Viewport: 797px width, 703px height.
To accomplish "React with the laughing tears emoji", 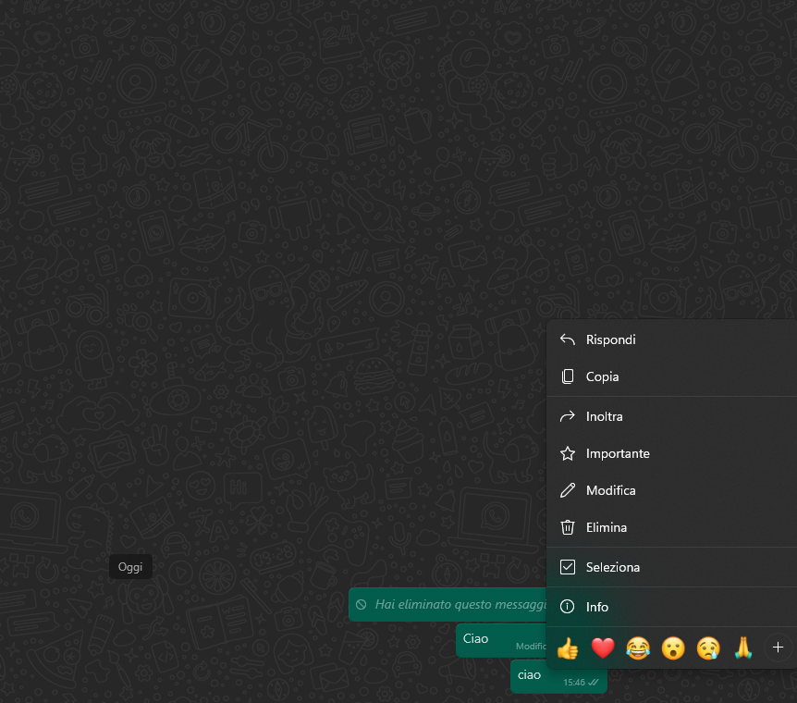I will pos(637,648).
